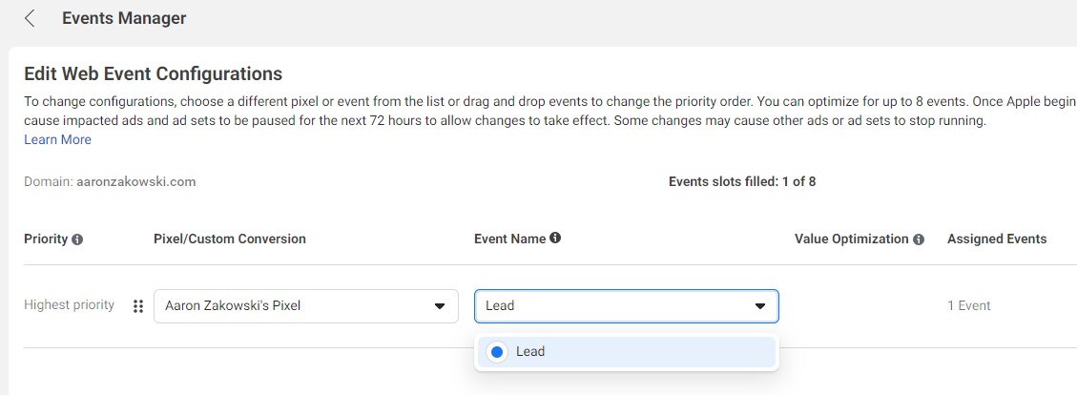Click the drag handle beside Highest priority
This screenshot has height=395, width=1077.
coord(138,306)
